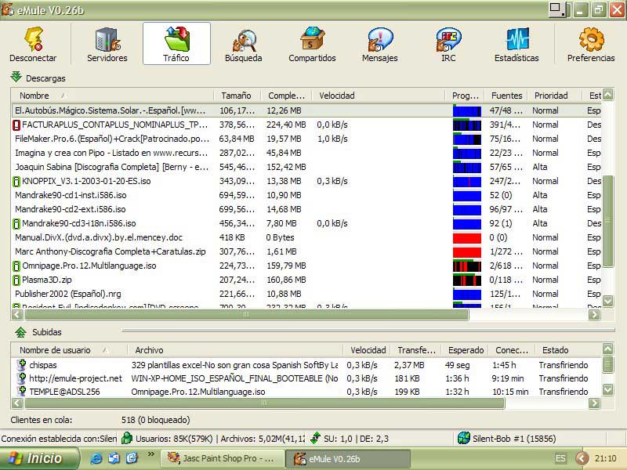Viewport: 627px width, 470px height.
Task: Sort downloads by Tamaño column
Action: coord(237,96)
